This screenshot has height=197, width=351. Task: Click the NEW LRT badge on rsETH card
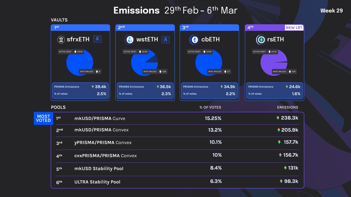click(x=294, y=27)
